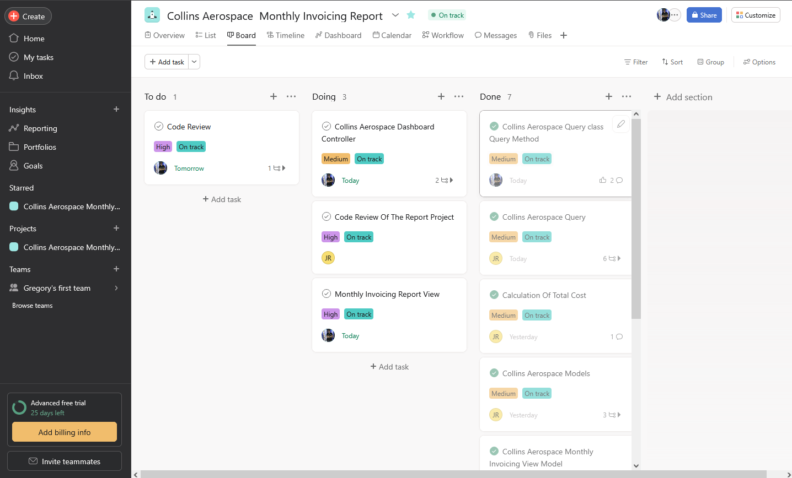Add a new project with Projects plus icon
This screenshot has width=792, height=478.
pos(116,228)
